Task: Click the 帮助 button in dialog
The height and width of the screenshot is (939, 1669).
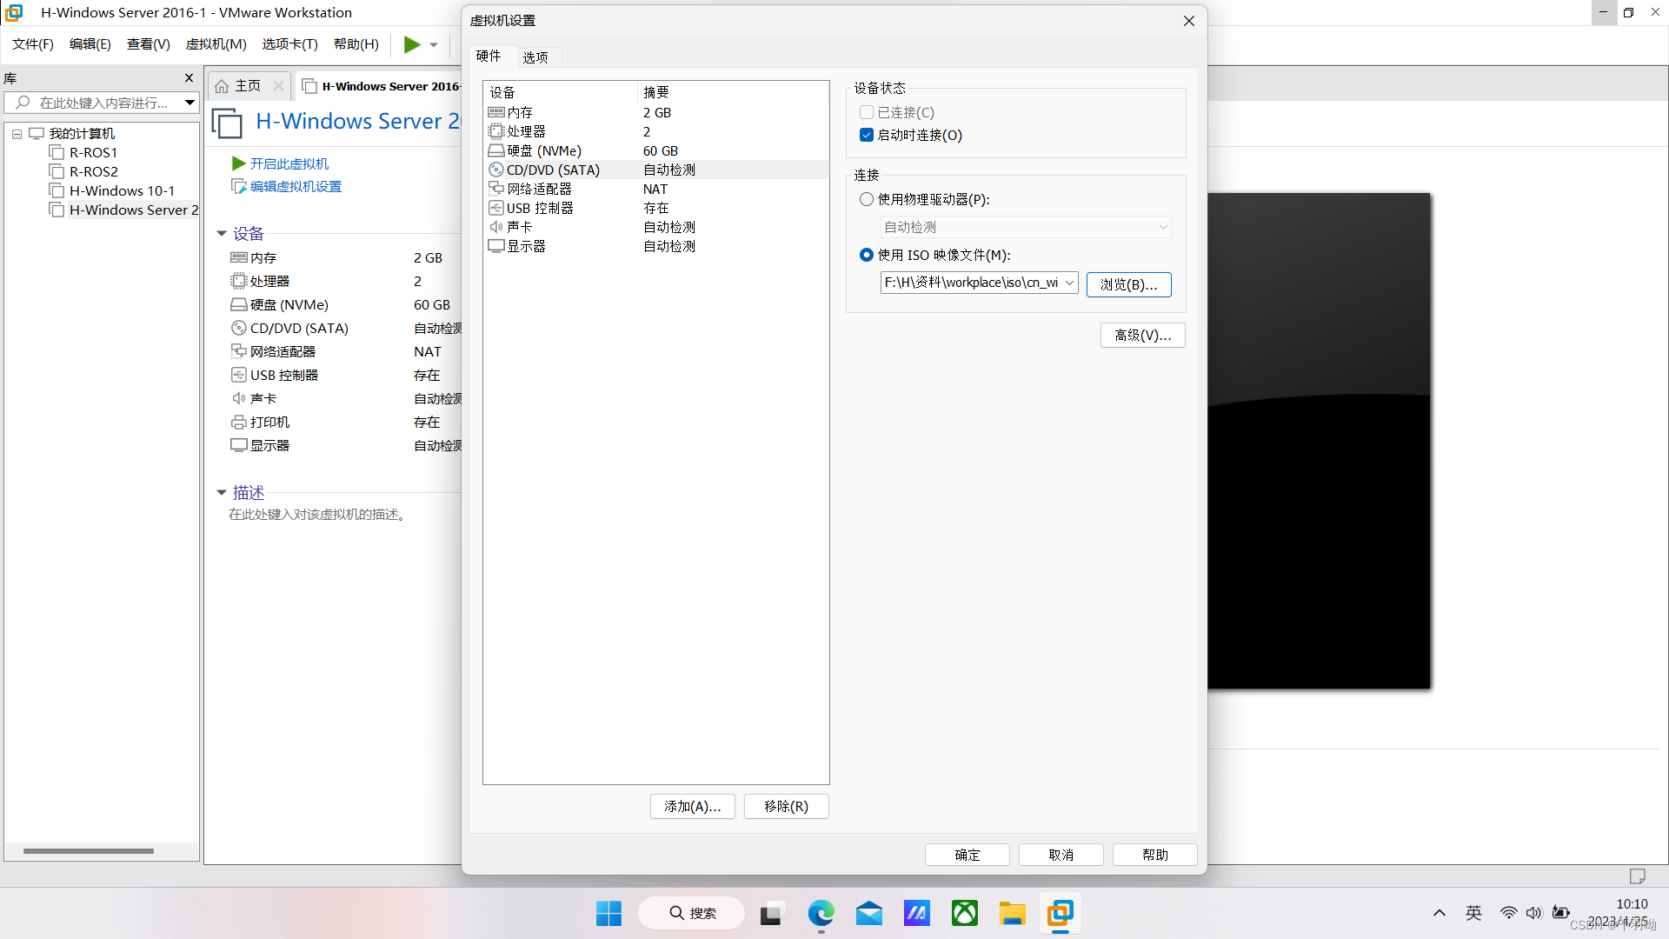Action: (x=1154, y=855)
